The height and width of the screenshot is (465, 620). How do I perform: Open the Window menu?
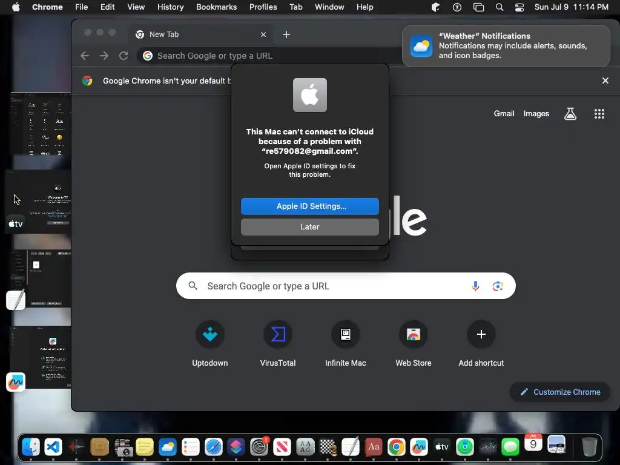(329, 7)
